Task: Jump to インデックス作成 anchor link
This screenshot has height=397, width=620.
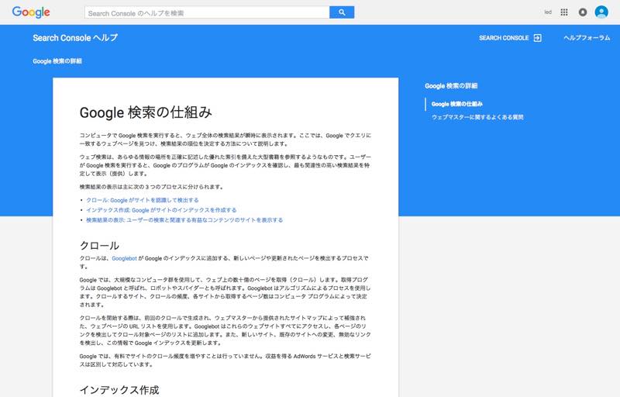Action: click(161, 210)
